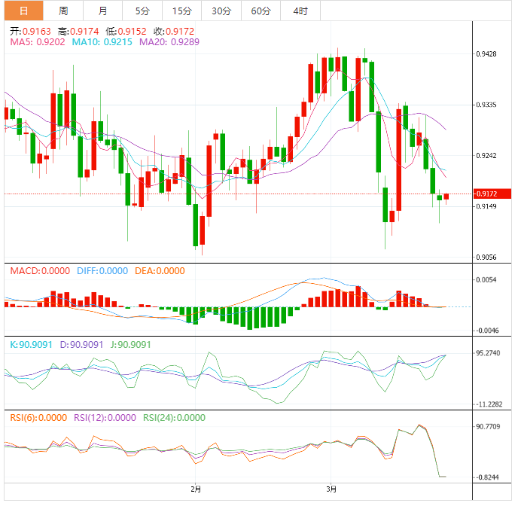518x506 pixels.
Task: Open the 30分 timeframe tab
Action: [221, 11]
